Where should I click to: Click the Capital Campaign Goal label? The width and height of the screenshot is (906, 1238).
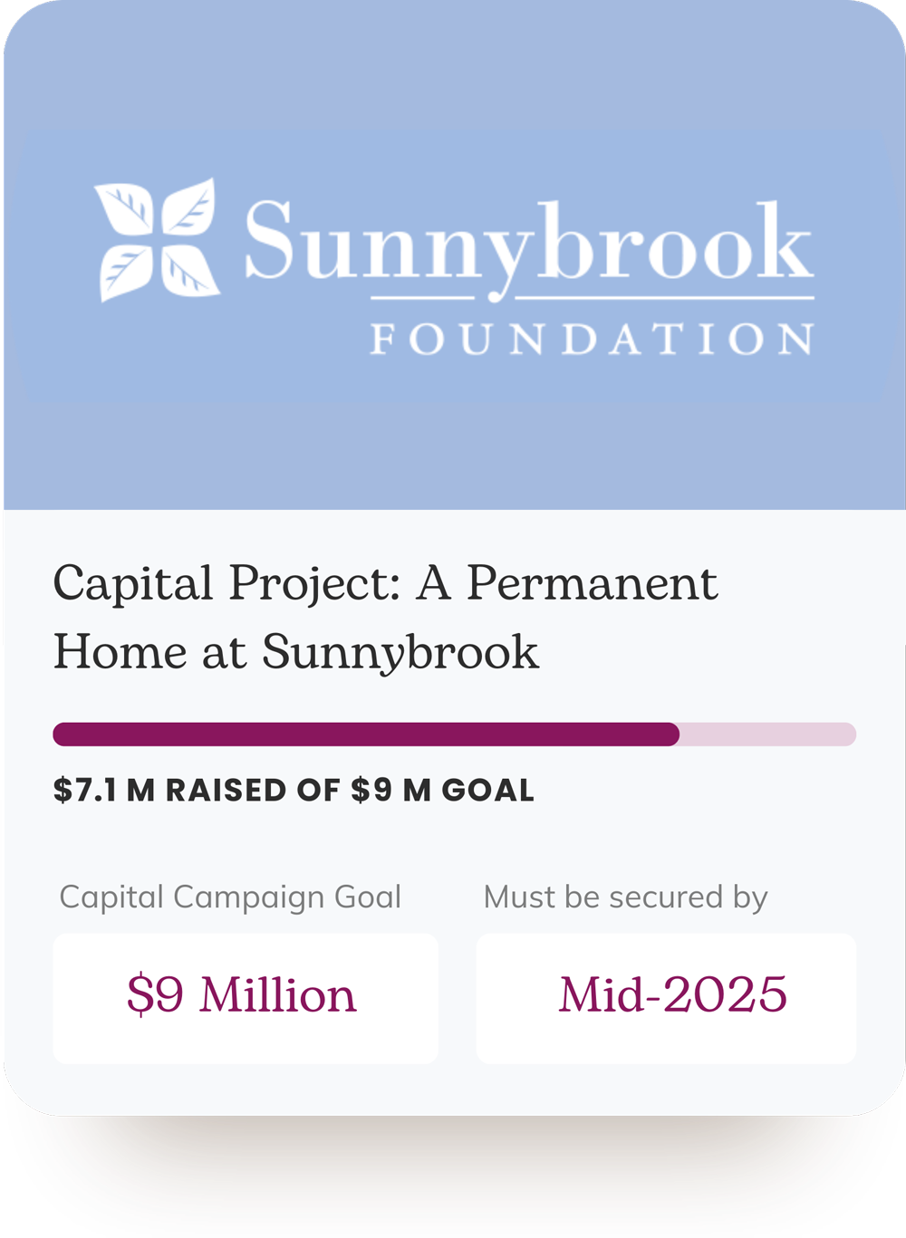230,897
